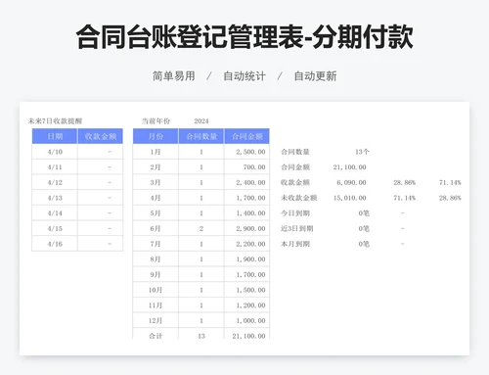This screenshot has width=489, height=375.
Task: Select the 8月 month cell
Action: coord(156,259)
